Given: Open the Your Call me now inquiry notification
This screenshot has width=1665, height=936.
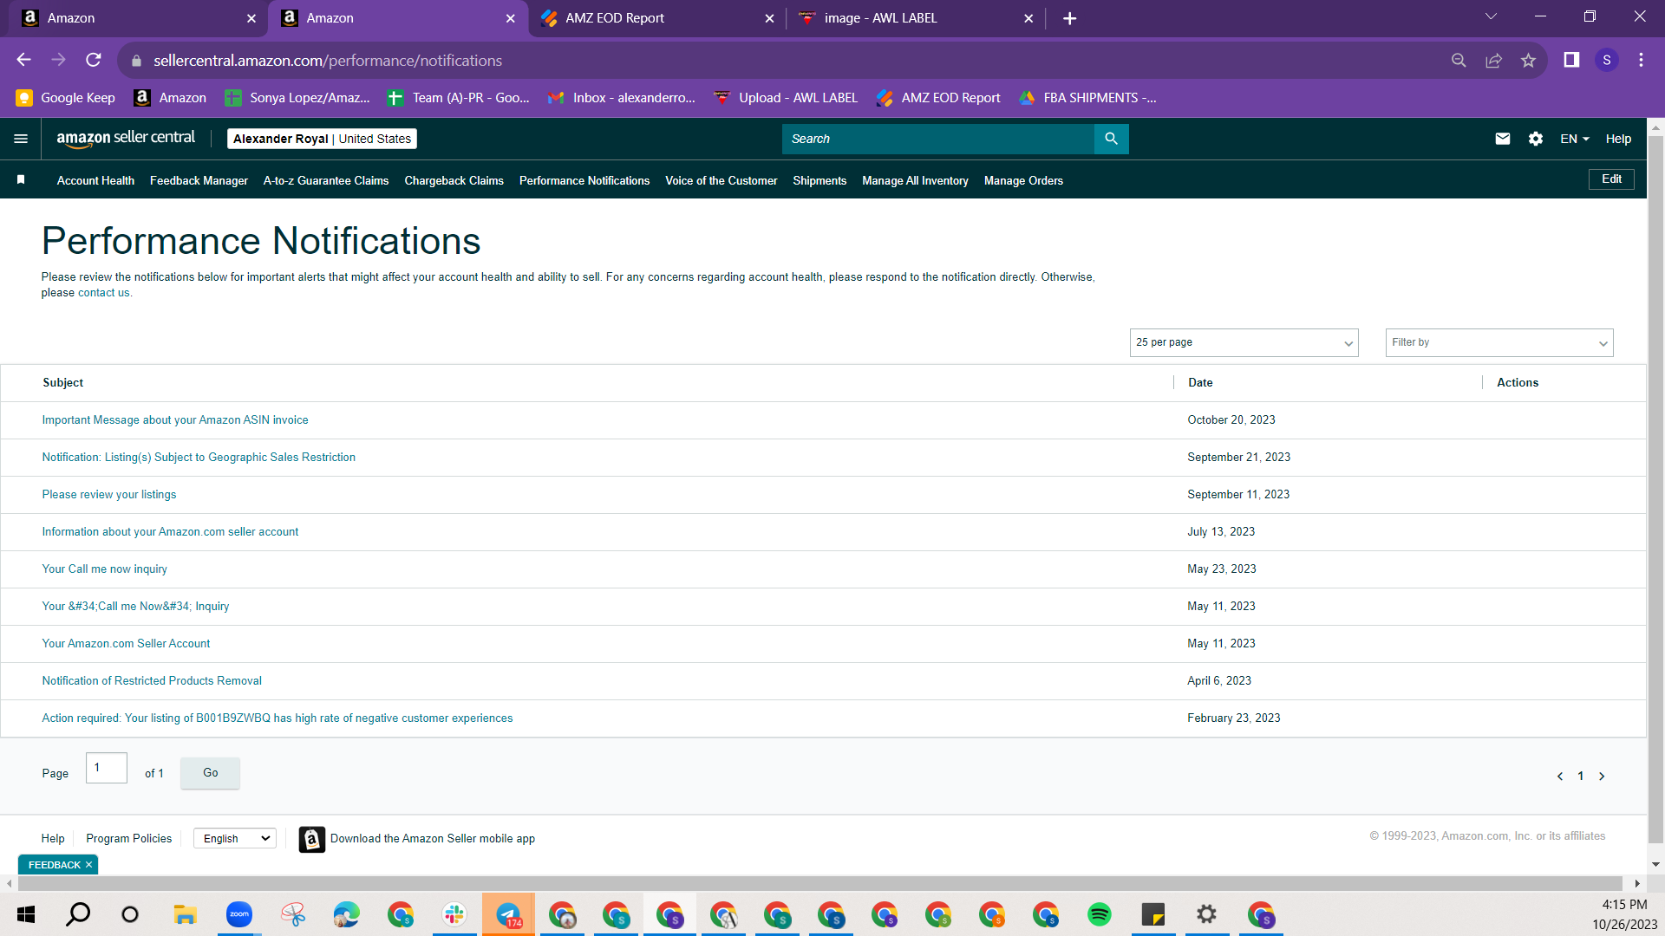Looking at the screenshot, I should click(x=104, y=569).
